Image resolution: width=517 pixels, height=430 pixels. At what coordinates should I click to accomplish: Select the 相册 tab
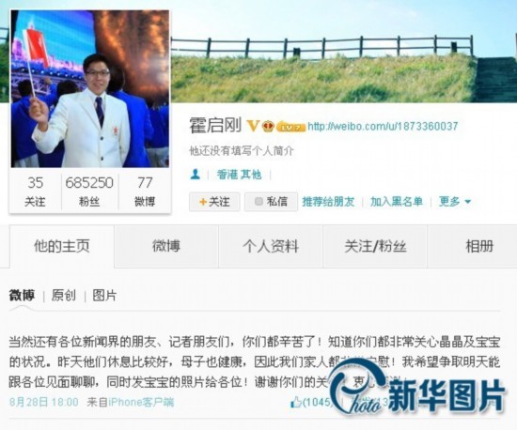[x=479, y=246]
